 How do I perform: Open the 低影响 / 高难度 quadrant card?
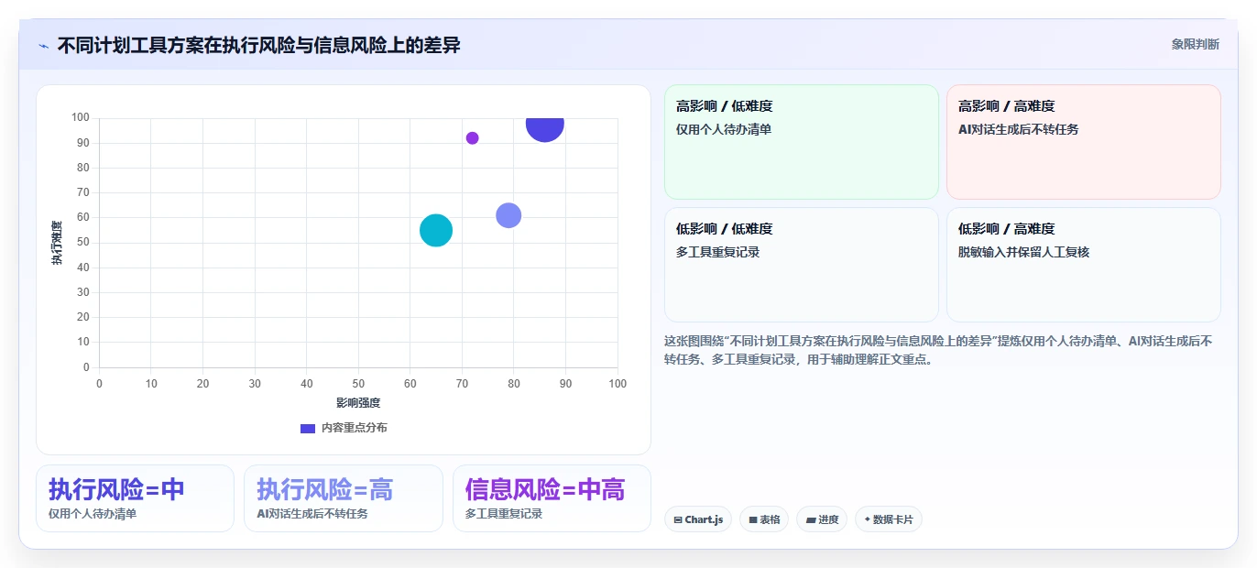coord(1084,265)
